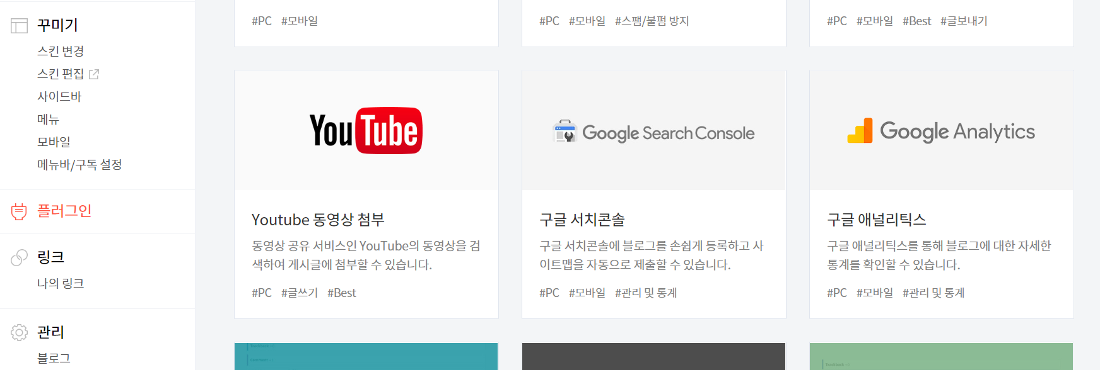Click #Best tag on the Youtube card
1100x370 pixels.
342,293
